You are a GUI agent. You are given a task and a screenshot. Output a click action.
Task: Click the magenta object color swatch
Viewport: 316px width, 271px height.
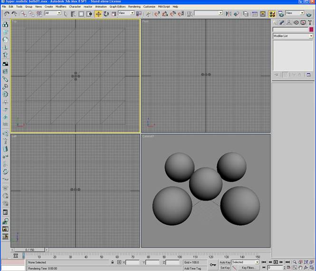pyautogui.click(x=311, y=30)
